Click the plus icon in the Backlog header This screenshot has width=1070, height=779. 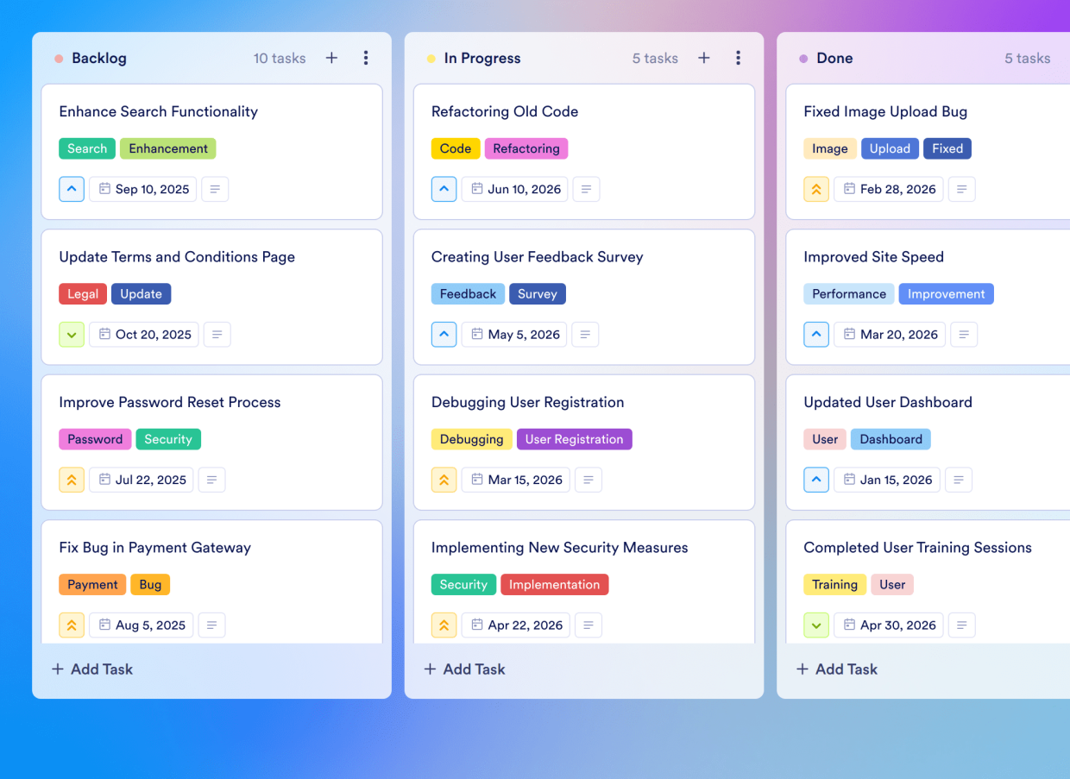coord(331,58)
